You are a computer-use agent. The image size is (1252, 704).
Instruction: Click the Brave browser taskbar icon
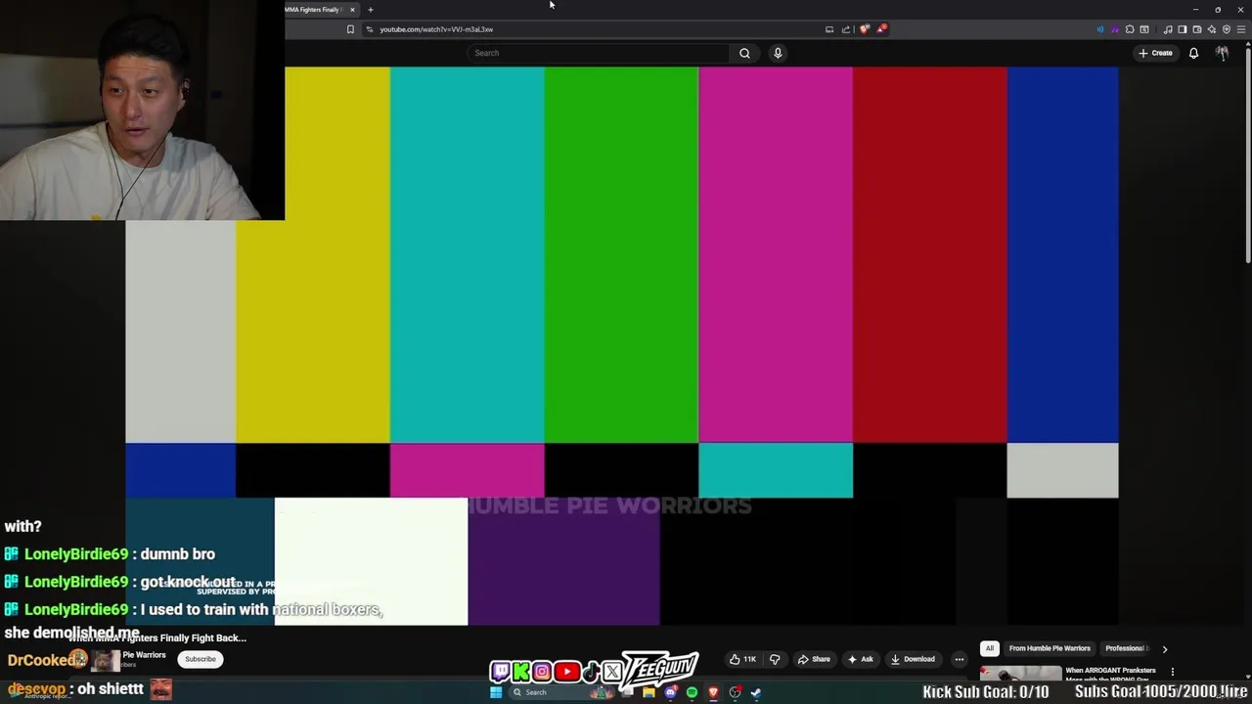point(713,692)
